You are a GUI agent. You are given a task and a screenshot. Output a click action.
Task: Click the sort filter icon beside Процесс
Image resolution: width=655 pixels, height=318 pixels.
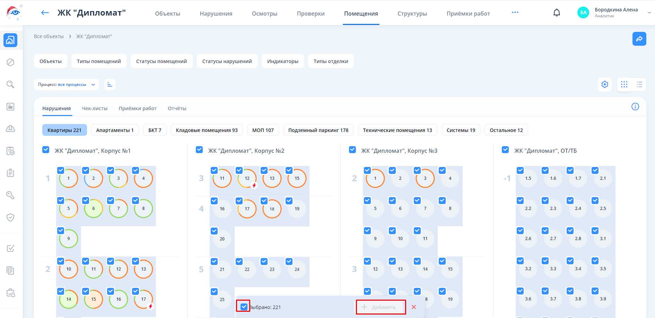click(x=110, y=85)
